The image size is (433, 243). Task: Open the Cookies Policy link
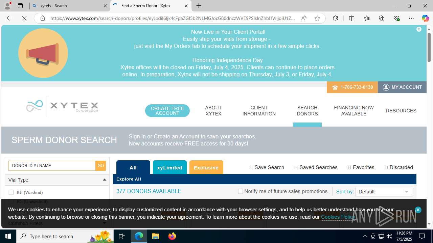338,217
